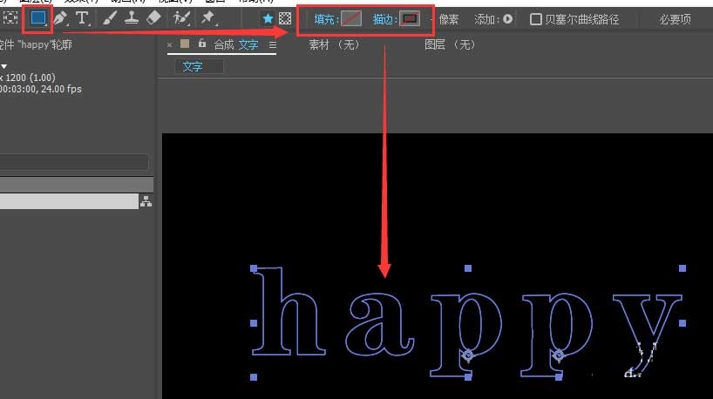713x399 pixels.
Task: Switch to the 必要项 workspace
Action: (675, 19)
